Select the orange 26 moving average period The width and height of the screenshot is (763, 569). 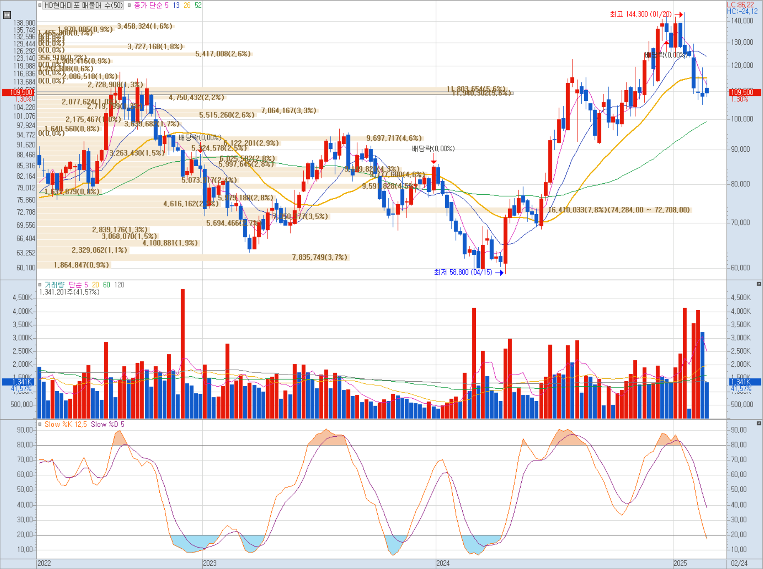(x=187, y=5)
